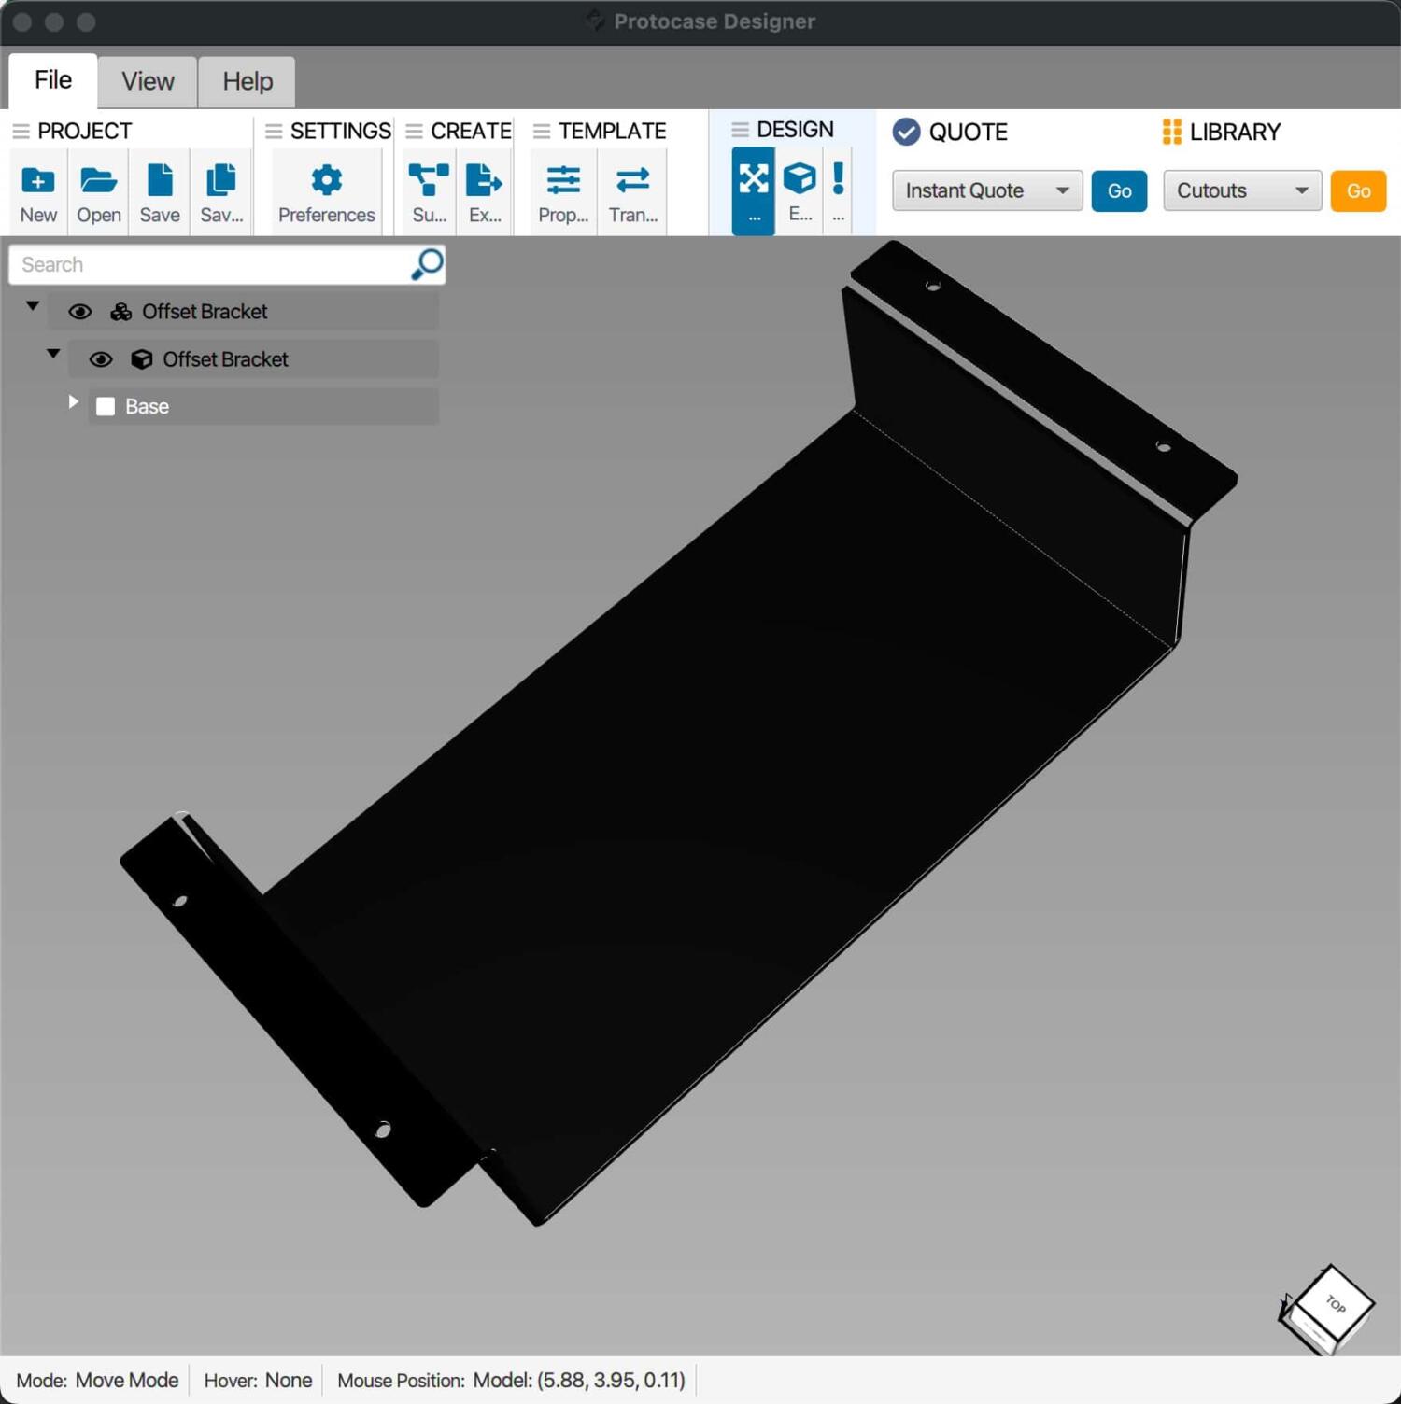
Task: Open the Cutouts library dropdown
Action: (x=1241, y=190)
